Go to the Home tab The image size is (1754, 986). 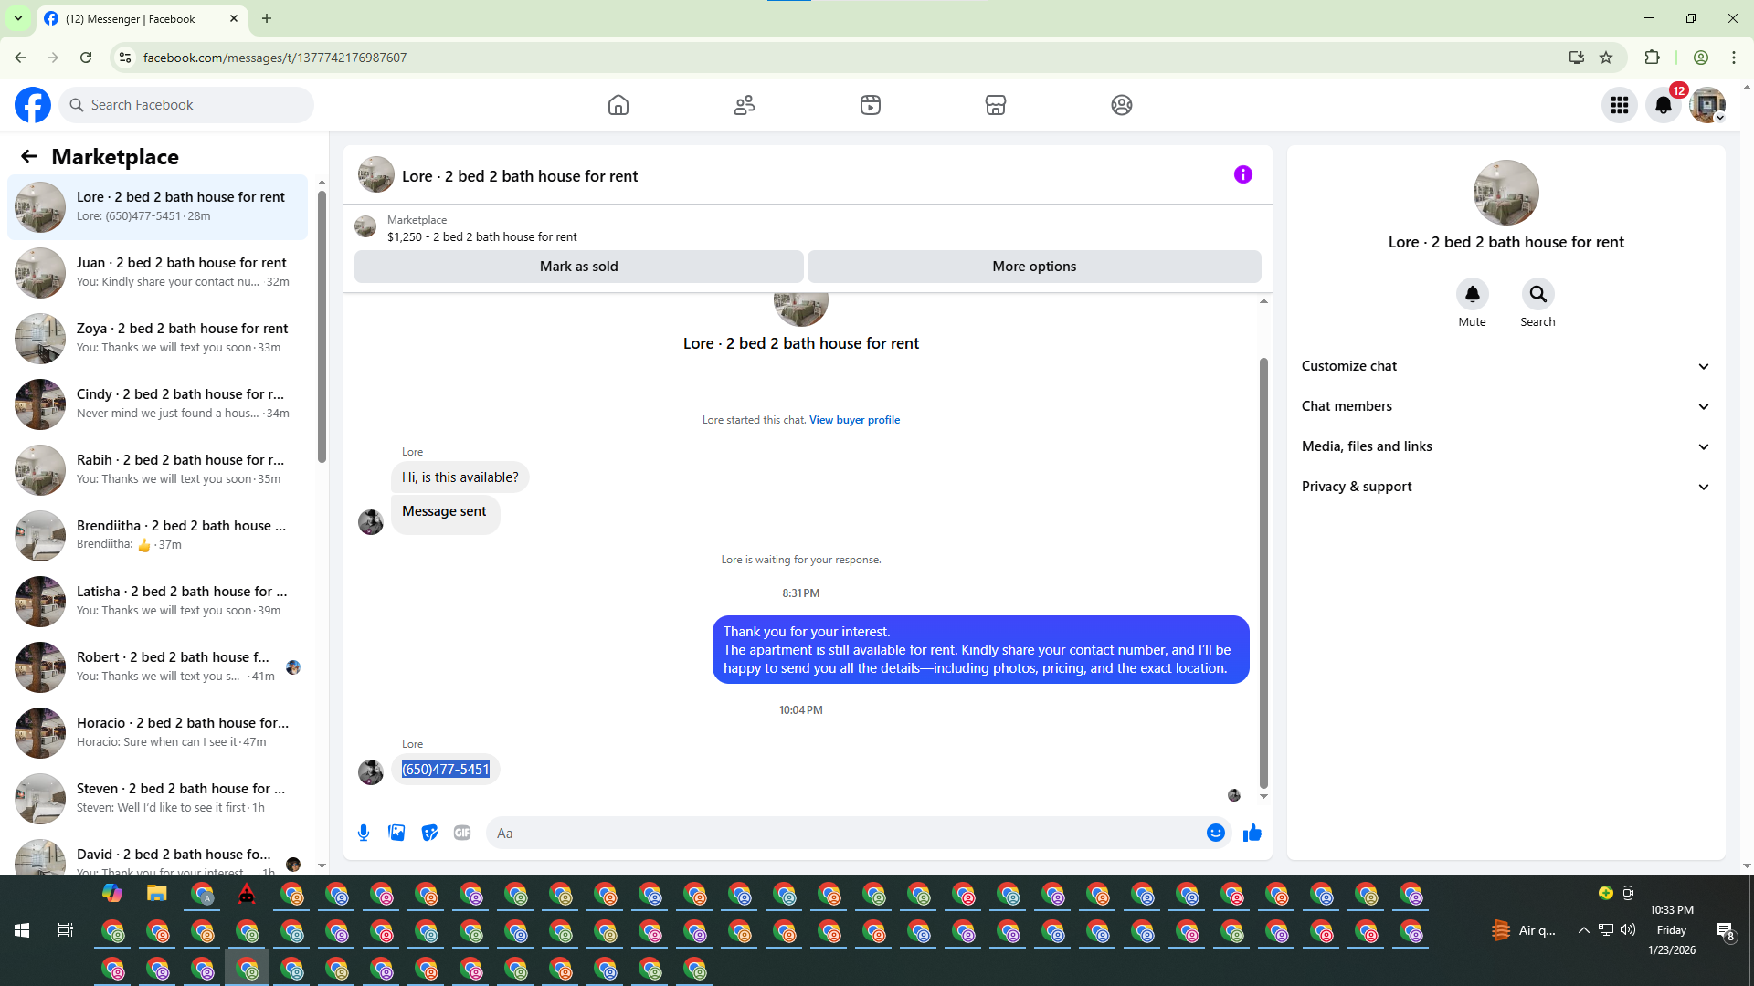pos(618,105)
